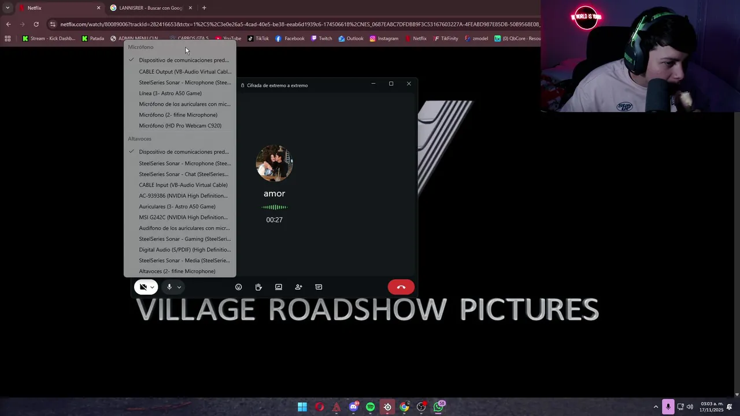
Task: Open the Netflix bookmark
Action: coord(416,39)
